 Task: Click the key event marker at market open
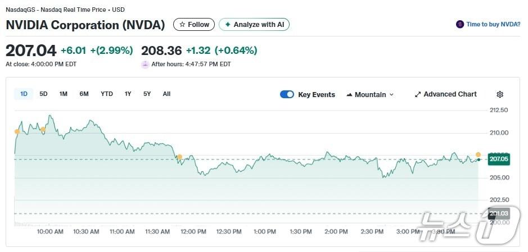pos(17,131)
